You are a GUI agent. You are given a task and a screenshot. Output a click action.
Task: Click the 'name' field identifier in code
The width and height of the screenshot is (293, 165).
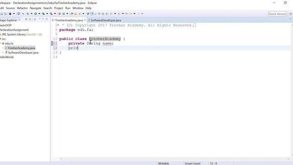[107, 44]
